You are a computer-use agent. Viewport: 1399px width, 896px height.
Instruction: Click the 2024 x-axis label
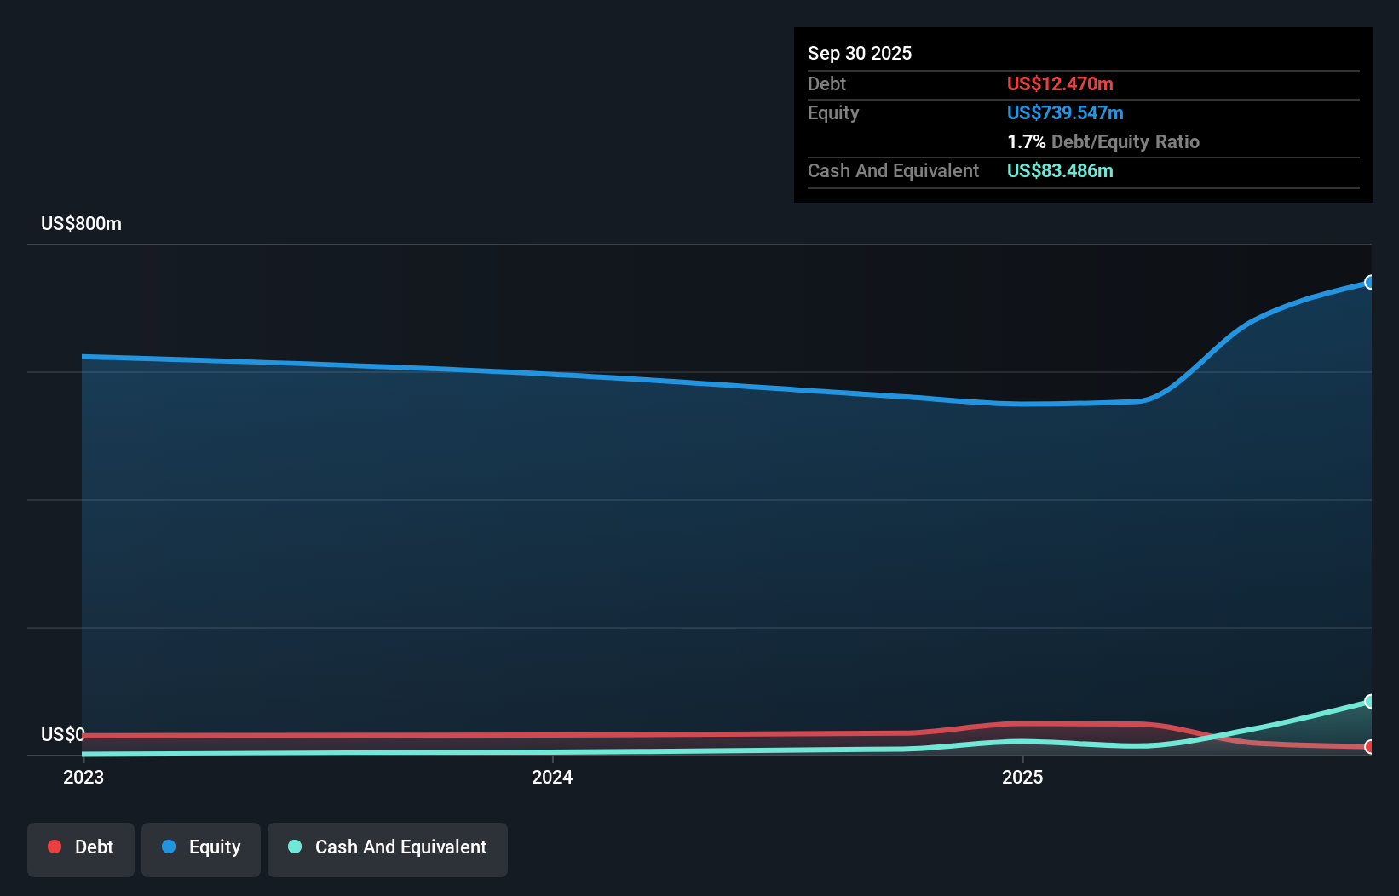click(x=552, y=777)
